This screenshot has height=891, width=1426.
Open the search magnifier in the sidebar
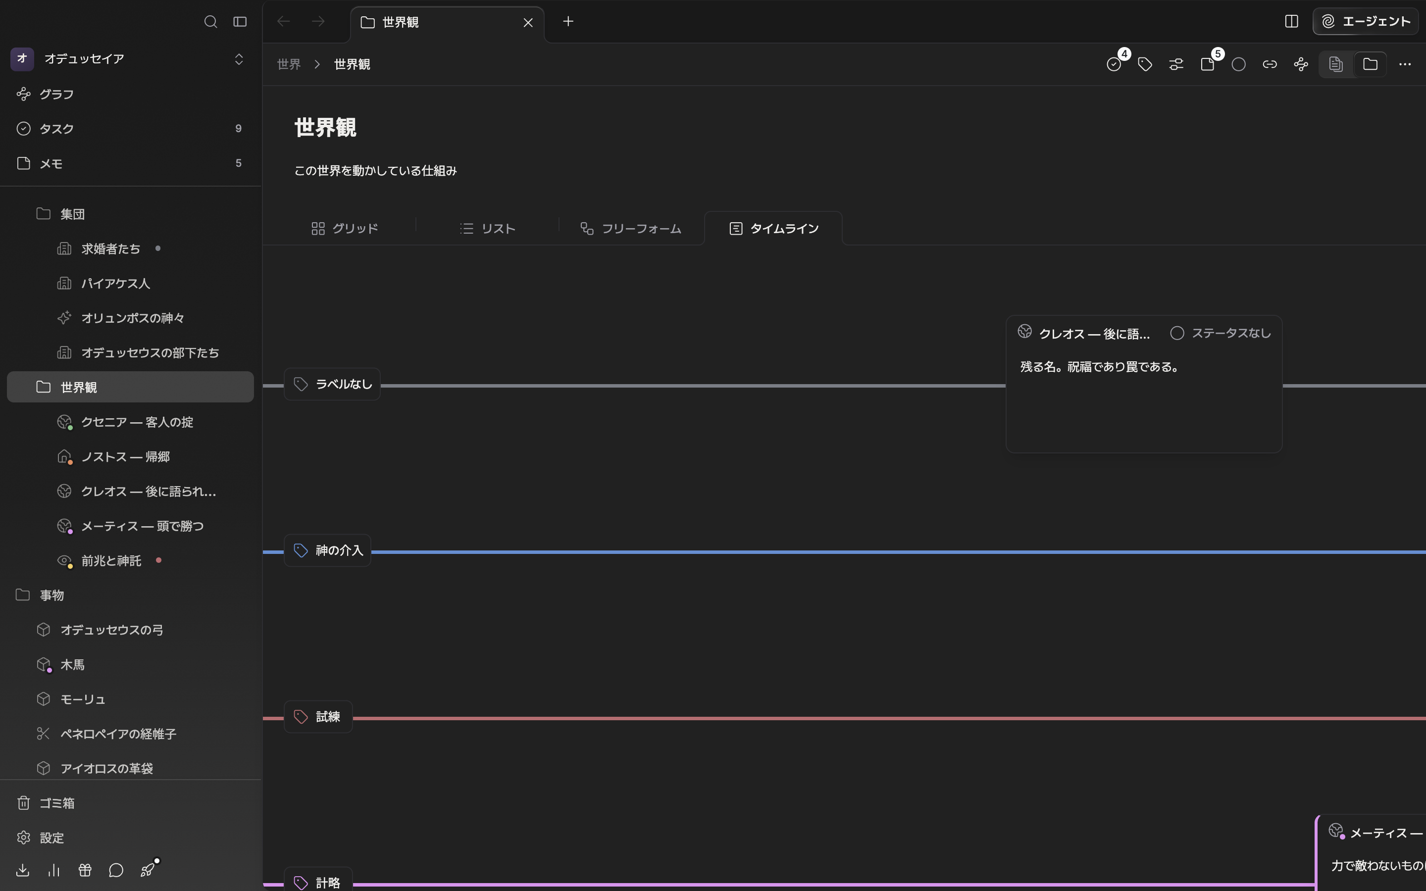pyautogui.click(x=210, y=22)
